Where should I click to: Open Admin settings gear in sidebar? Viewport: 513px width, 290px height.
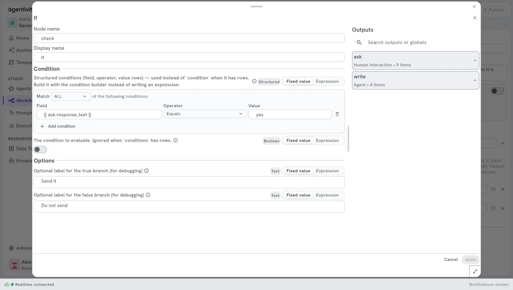[x=11, y=248]
